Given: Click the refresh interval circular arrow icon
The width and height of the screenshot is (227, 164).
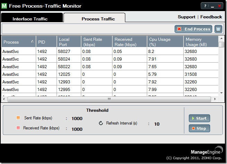Looking at the screenshot, I should (101, 123).
